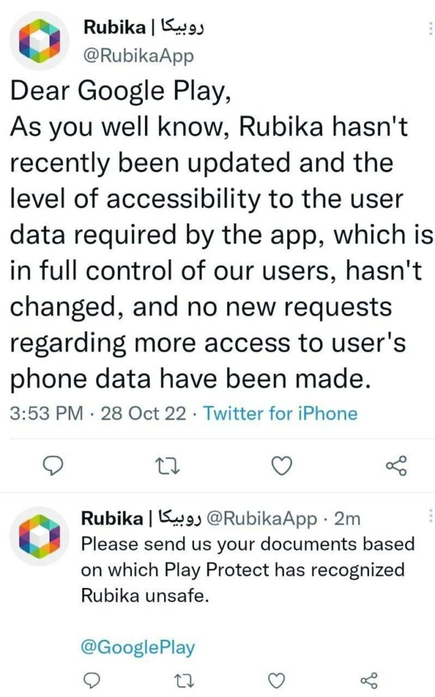435x697 pixels.
Task: Tap the 2m timestamp on reply tweet
Action: (347, 518)
